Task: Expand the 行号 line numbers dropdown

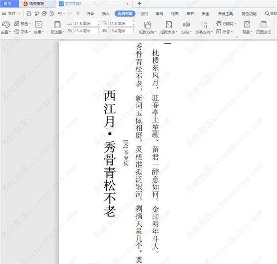Action: (x=232, y=32)
